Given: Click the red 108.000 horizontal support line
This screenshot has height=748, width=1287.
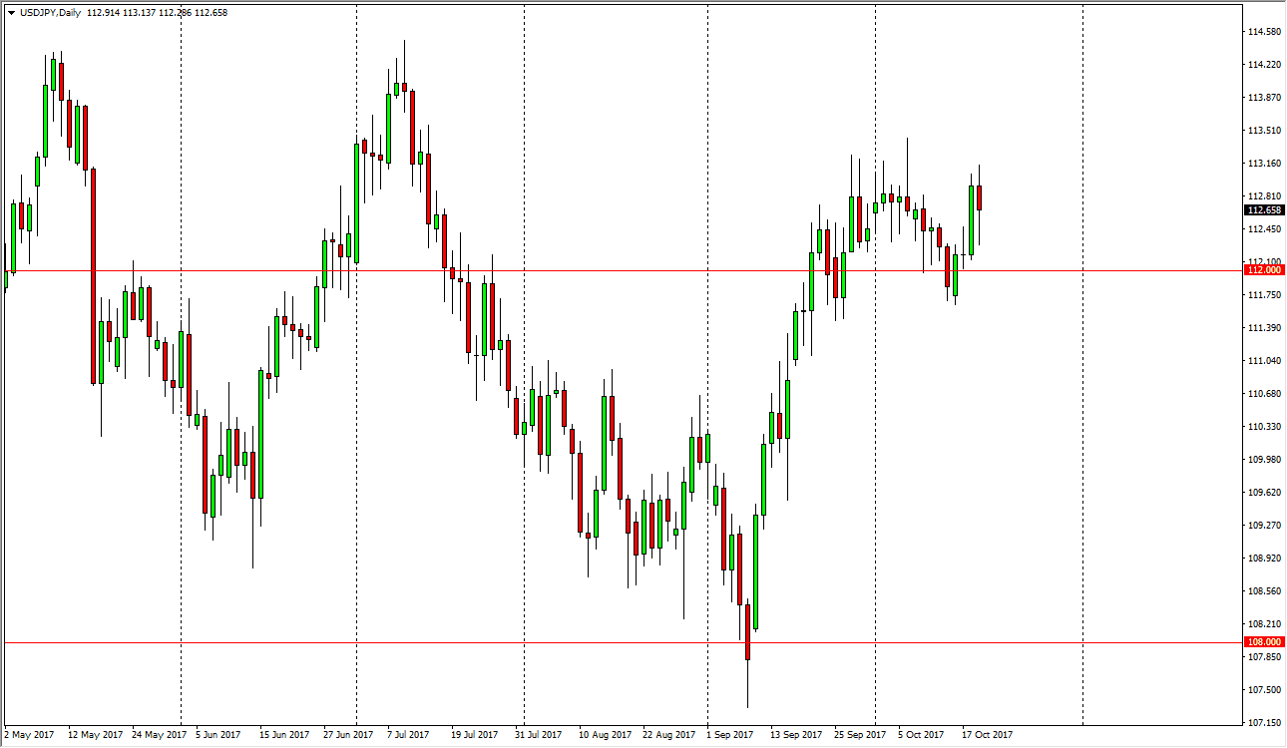Looking at the screenshot, I should (399, 641).
